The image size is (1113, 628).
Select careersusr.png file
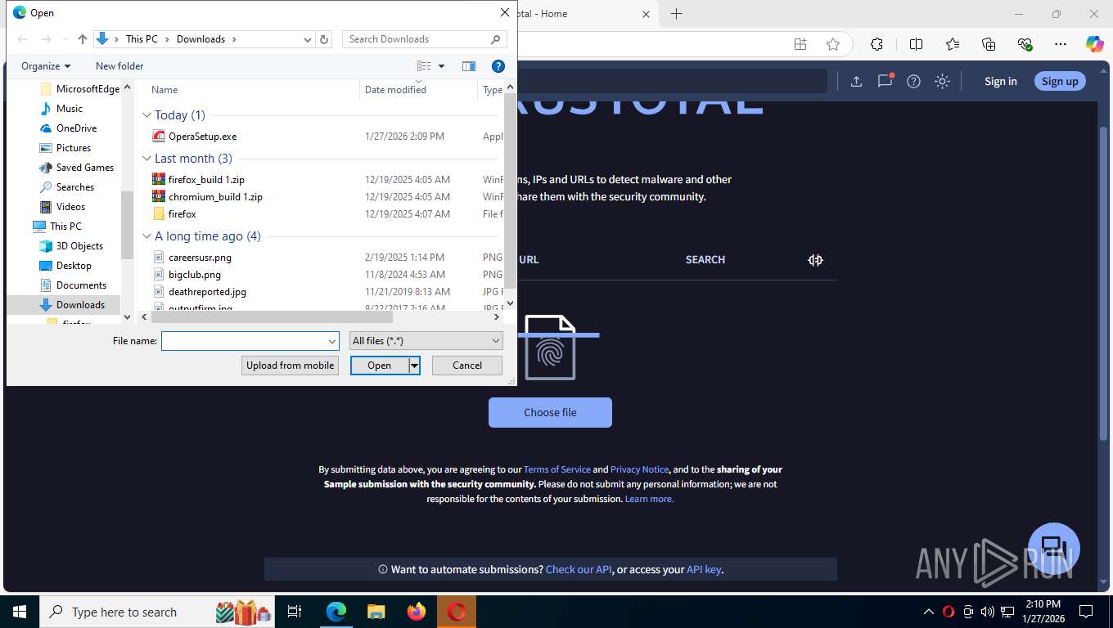(x=200, y=258)
